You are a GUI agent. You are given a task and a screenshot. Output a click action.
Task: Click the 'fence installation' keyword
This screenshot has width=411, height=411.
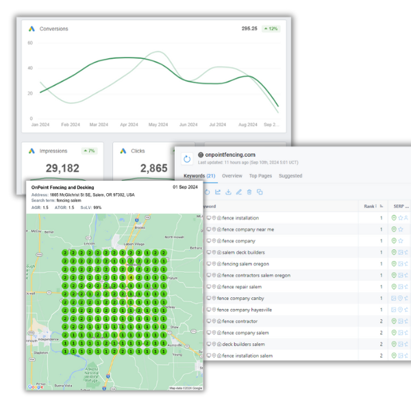(x=240, y=218)
